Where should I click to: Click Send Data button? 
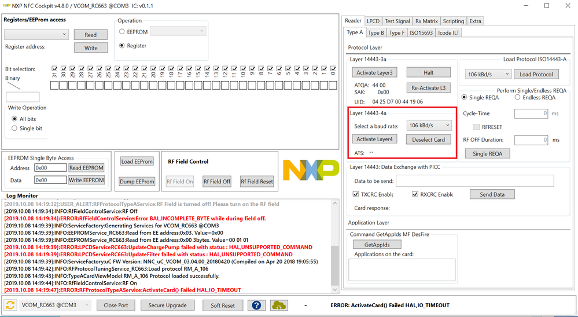[x=492, y=194]
